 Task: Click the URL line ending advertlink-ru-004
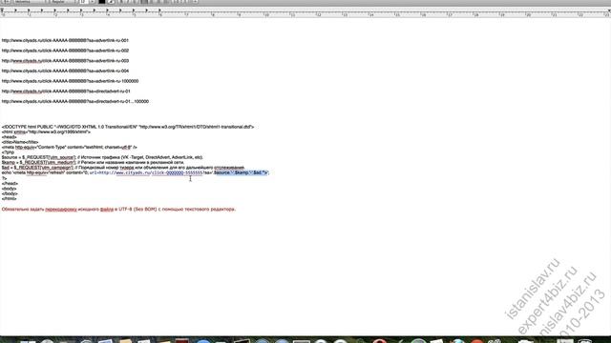[x=65, y=71]
